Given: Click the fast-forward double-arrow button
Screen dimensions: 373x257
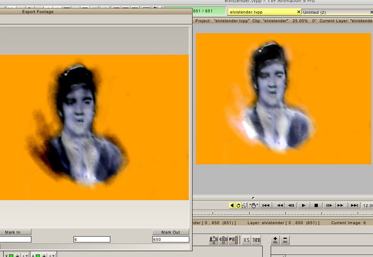Looking at the screenshot, I should pos(340,205).
